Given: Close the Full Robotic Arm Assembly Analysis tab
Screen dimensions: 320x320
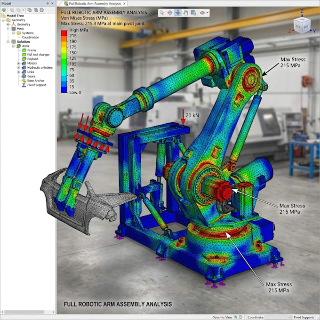Looking at the screenshot, I should (124, 3).
